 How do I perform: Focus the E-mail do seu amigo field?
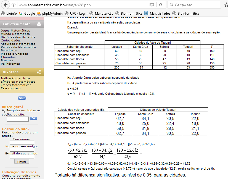(22, 157)
